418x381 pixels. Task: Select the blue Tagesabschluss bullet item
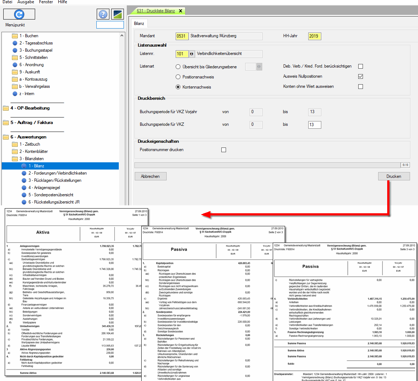point(15,43)
